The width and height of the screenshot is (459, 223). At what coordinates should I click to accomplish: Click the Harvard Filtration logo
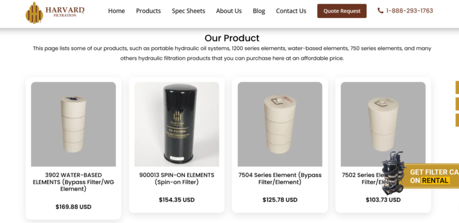pyautogui.click(x=55, y=13)
